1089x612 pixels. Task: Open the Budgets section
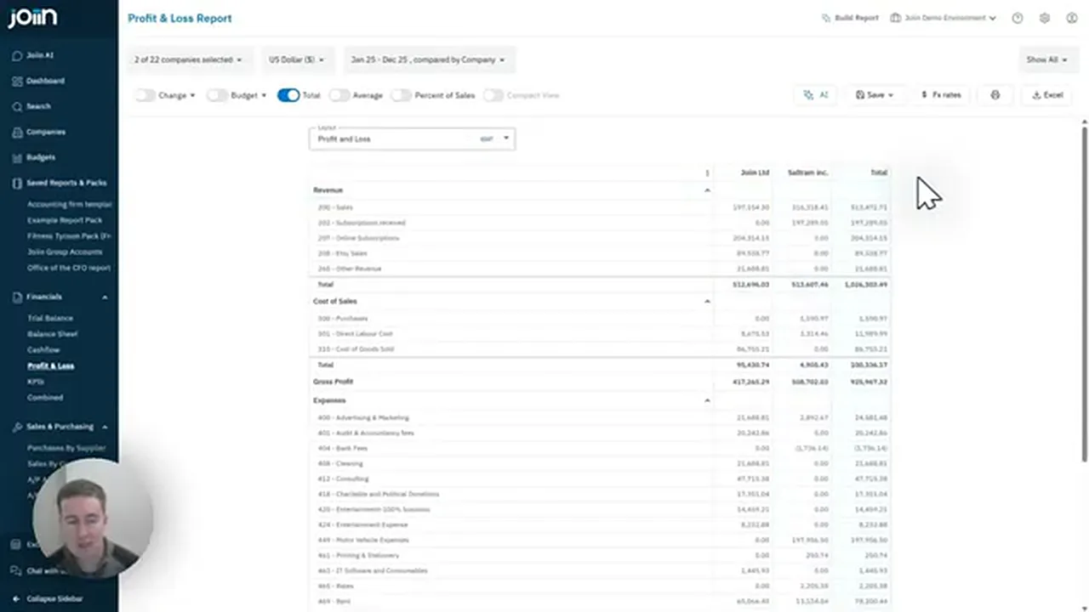[34, 157]
